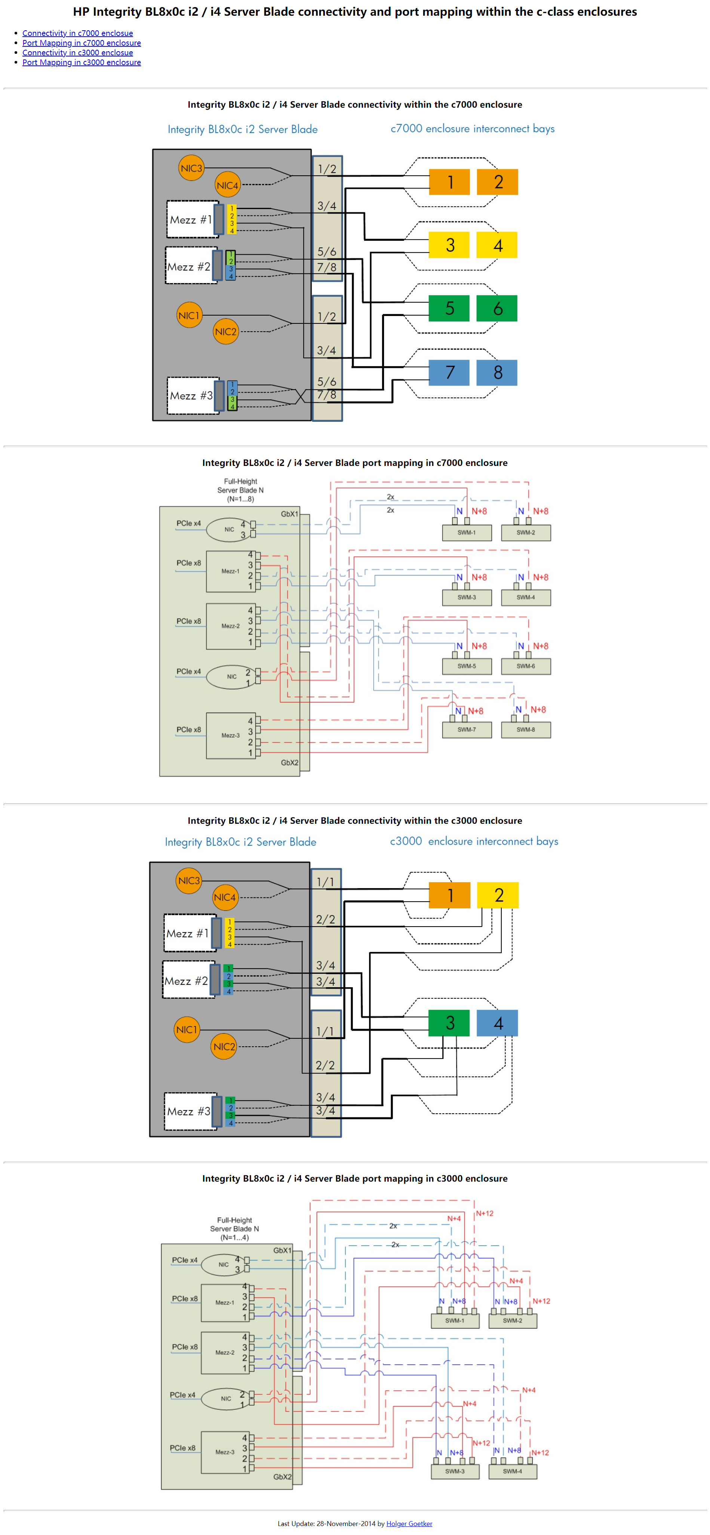This screenshot has width=710, height=1535.
Task: Go to Port Mapping in c3000 enclosure
Action: [x=82, y=62]
